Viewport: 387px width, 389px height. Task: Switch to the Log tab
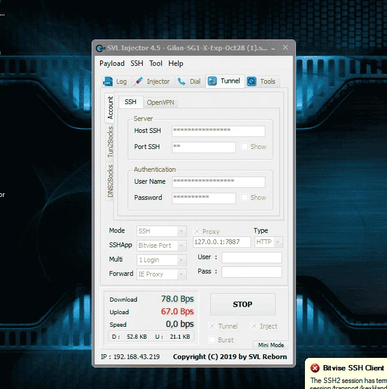116,81
